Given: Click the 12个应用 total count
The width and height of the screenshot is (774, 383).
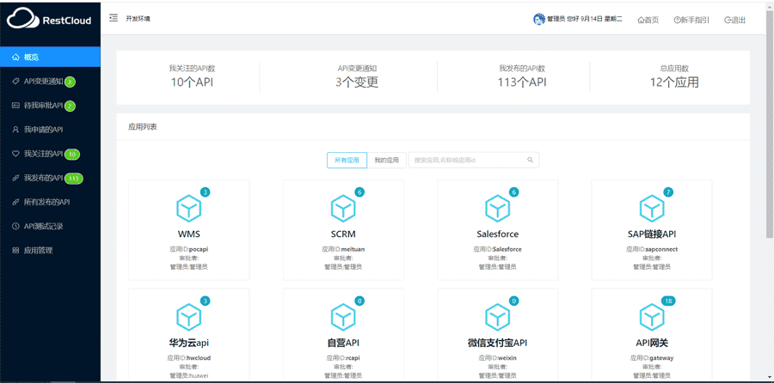Looking at the screenshot, I should click(x=674, y=82).
